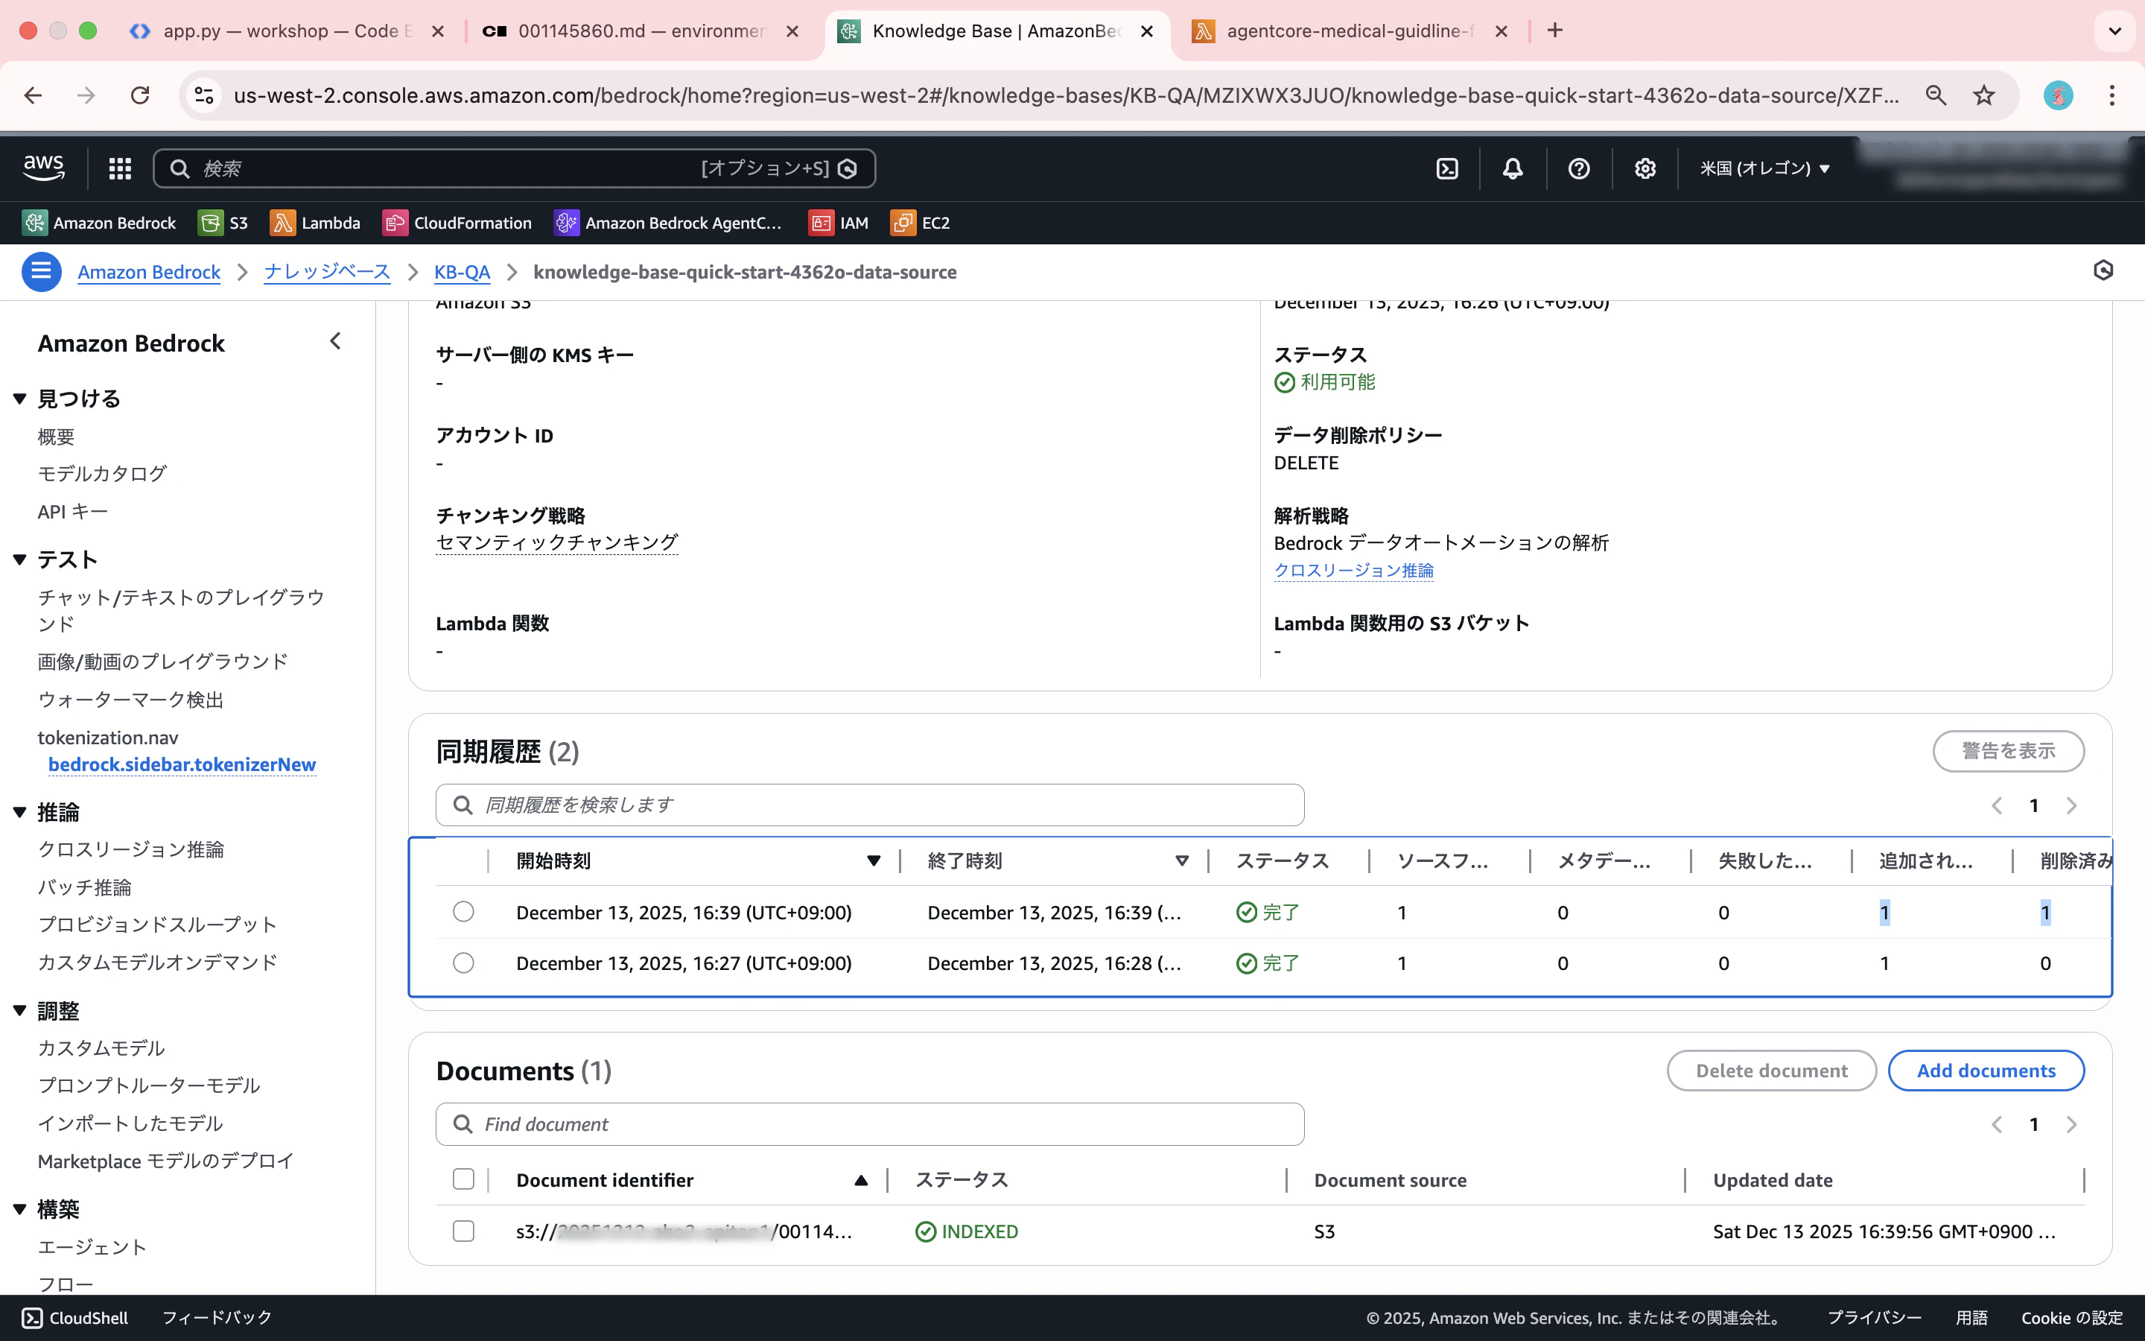Open モデルカタログ in the sidebar

click(102, 474)
